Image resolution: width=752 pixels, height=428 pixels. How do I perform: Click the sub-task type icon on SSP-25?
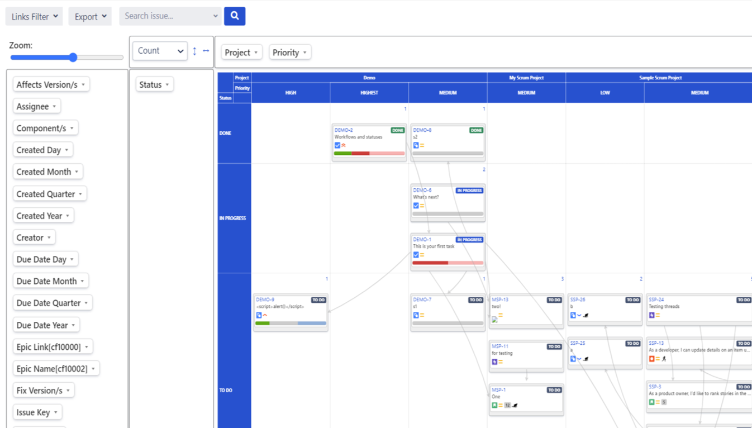pos(573,359)
